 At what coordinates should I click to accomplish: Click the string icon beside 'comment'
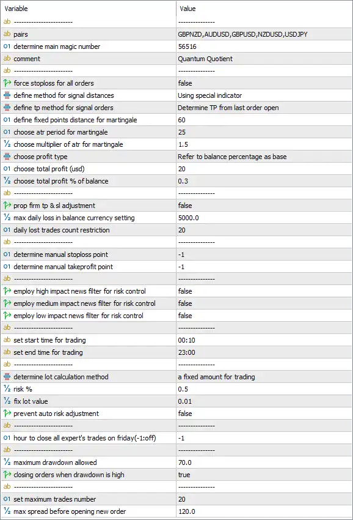(x=7, y=59)
